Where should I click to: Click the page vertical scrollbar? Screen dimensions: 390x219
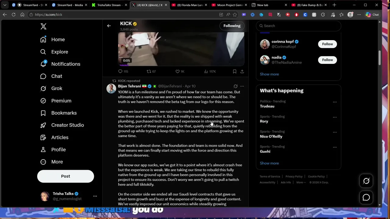click(x=380, y=58)
